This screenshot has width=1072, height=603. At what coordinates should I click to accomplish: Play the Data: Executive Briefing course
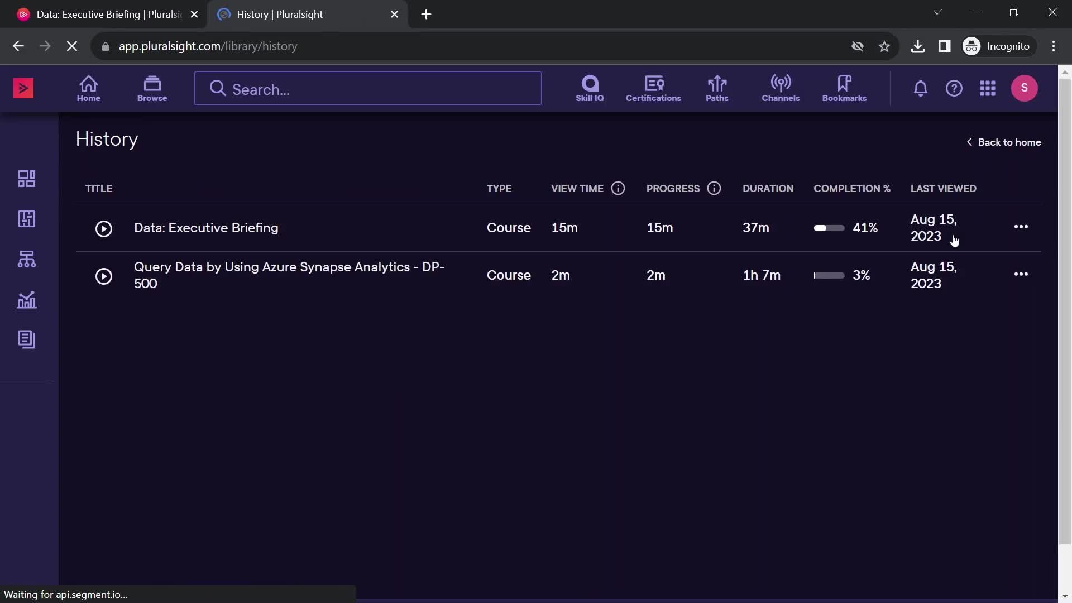click(104, 228)
